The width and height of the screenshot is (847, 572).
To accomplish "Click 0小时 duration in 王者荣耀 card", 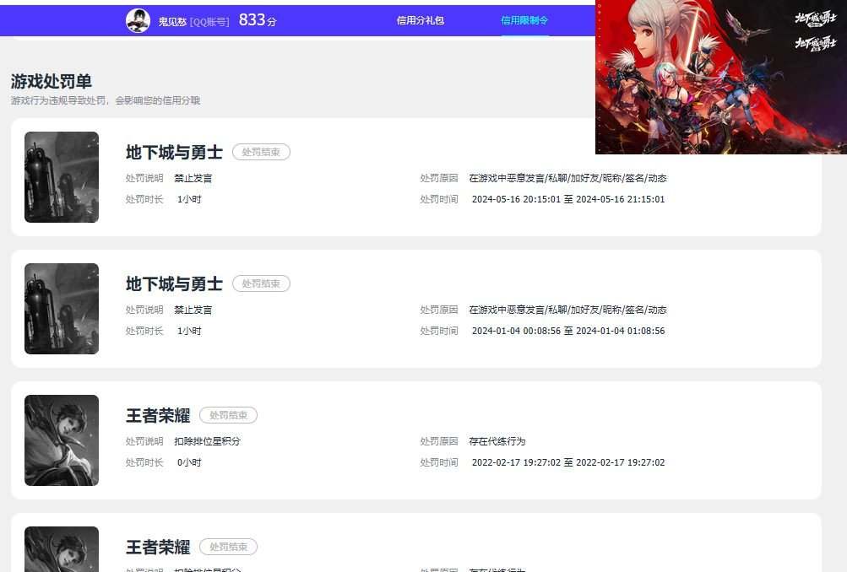I will [x=189, y=462].
